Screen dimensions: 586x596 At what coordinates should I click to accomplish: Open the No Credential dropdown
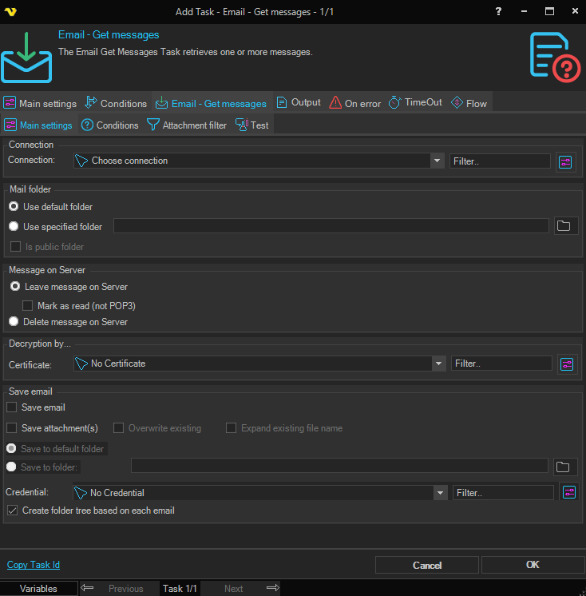(x=439, y=493)
